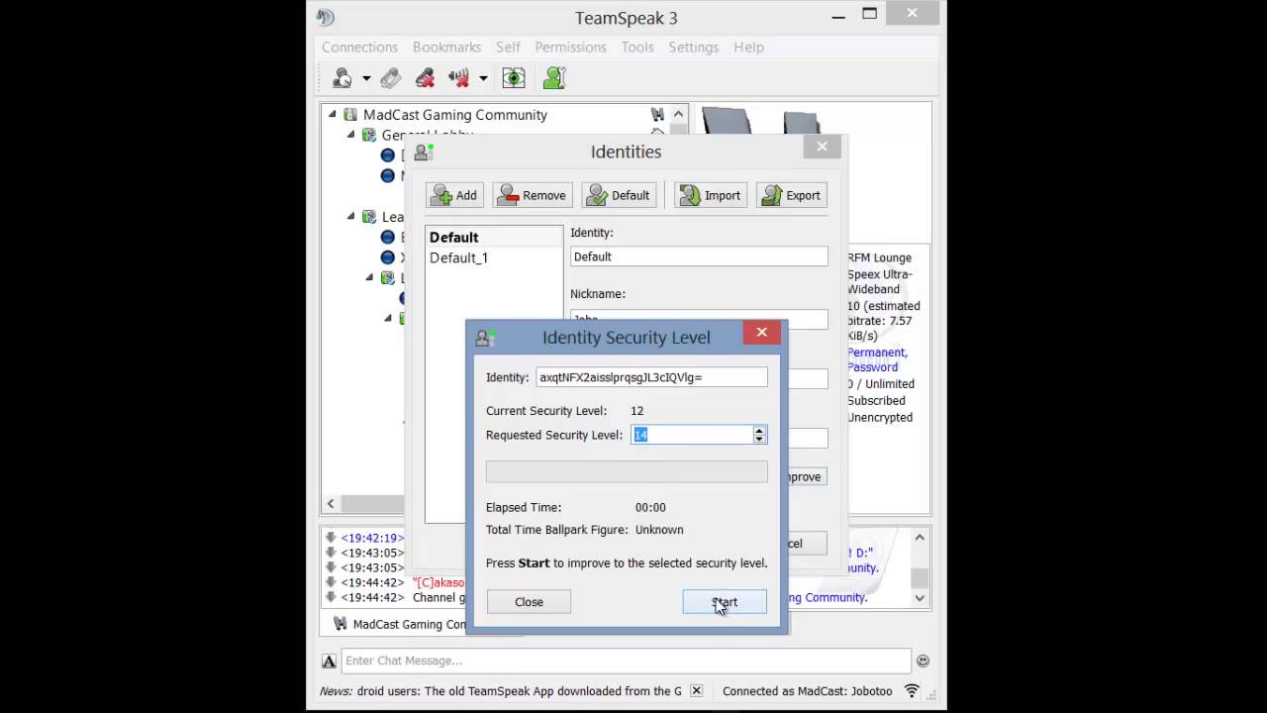This screenshot has height=713, width=1267.
Task: Click the MadCast Gaming Community server icon
Action: (350, 115)
